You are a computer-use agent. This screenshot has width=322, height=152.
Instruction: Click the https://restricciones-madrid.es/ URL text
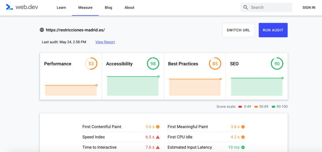point(75,30)
